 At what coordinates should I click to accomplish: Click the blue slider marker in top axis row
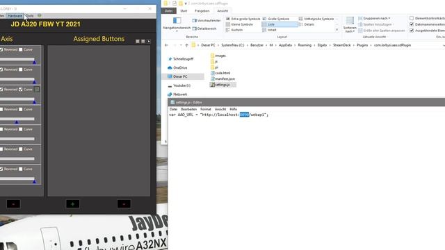coord(34,62)
